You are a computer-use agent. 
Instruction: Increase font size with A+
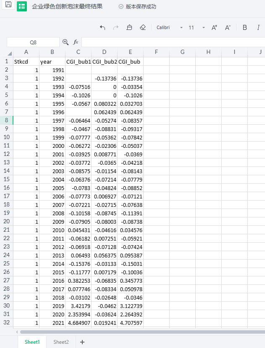point(214,27)
